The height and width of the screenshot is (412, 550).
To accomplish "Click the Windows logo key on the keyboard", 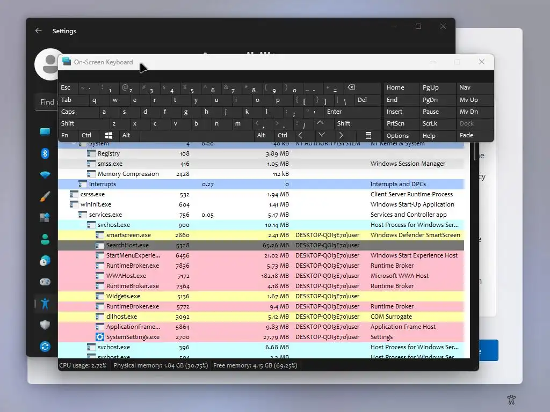I will point(108,135).
